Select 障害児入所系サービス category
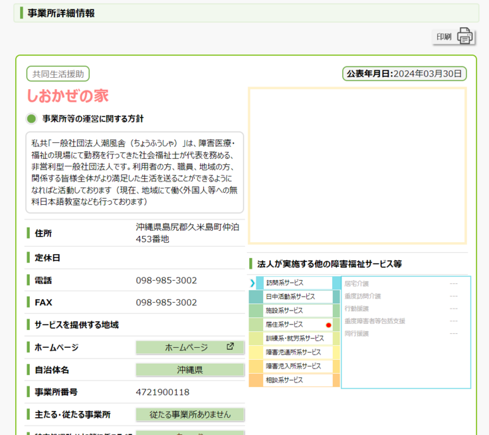The image size is (489, 435). pyautogui.click(x=293, y=366)
